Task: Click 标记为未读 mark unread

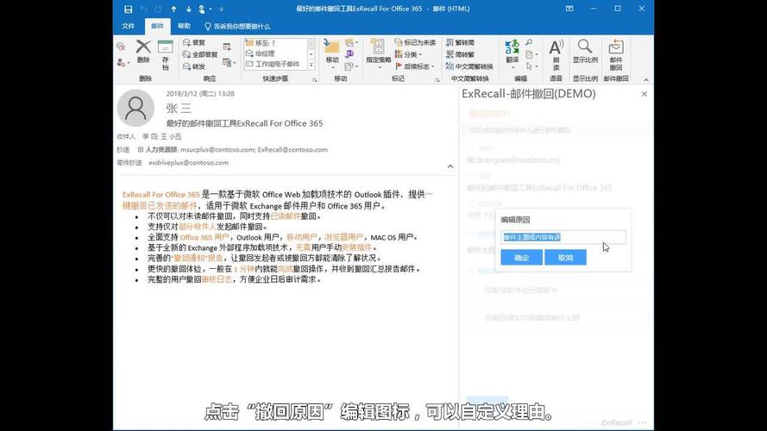Action: coord(415,42)
